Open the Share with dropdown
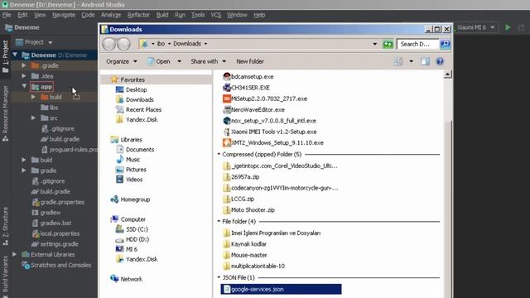This screenshot has height=298, width=530. [x=208, y=61]
